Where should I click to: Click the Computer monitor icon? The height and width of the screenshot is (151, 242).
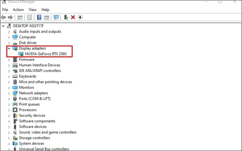click(x=15, y=37)
